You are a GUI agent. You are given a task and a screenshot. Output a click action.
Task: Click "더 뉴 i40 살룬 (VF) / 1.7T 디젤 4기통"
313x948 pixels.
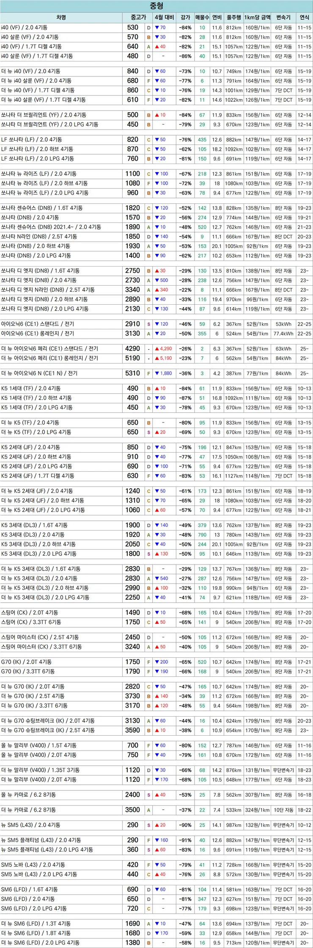tap(43, 100)
